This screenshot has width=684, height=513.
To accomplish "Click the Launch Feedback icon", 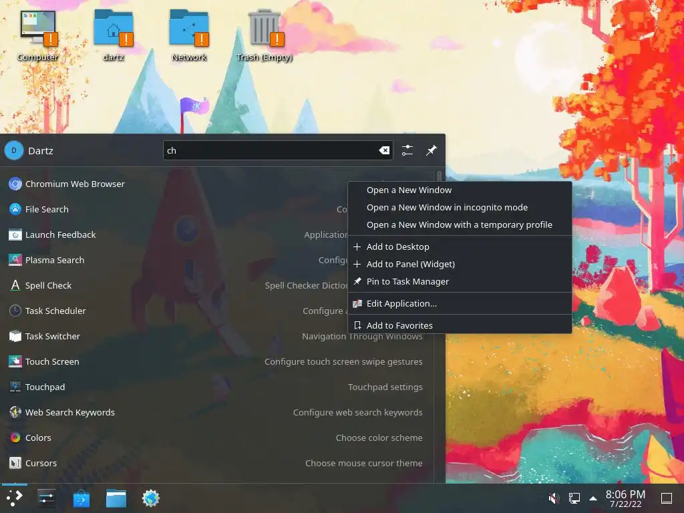I will click(15, 234).
